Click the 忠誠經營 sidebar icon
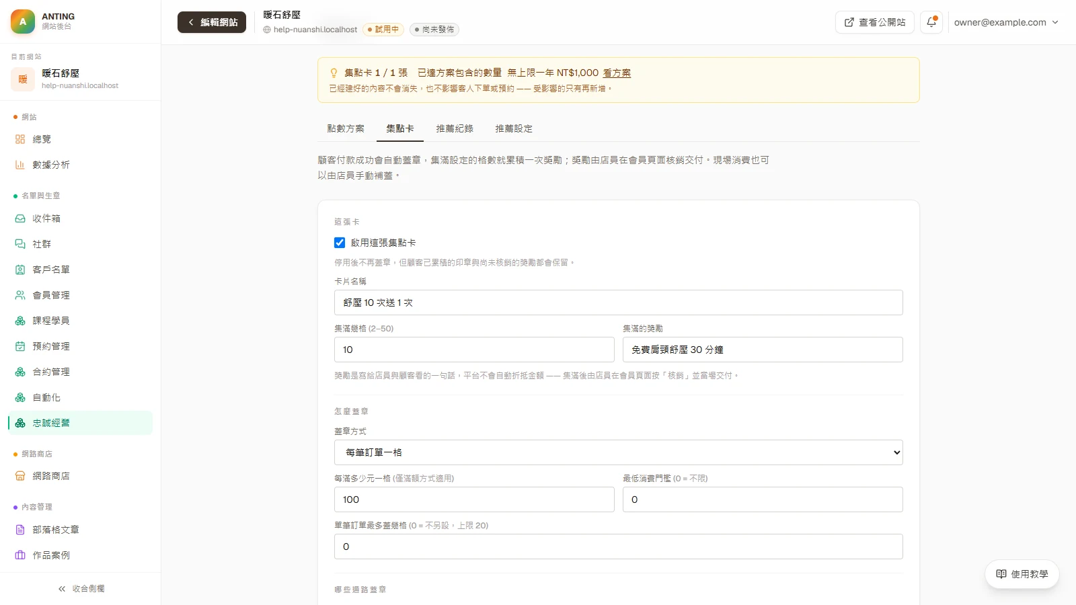 click(20, 423)
